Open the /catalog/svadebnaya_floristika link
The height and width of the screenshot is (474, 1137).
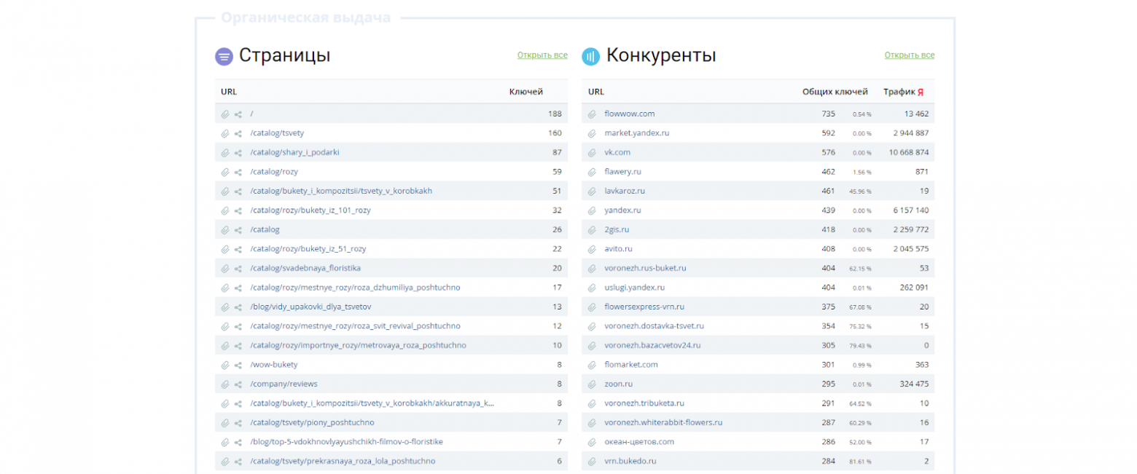pos(305,269)
